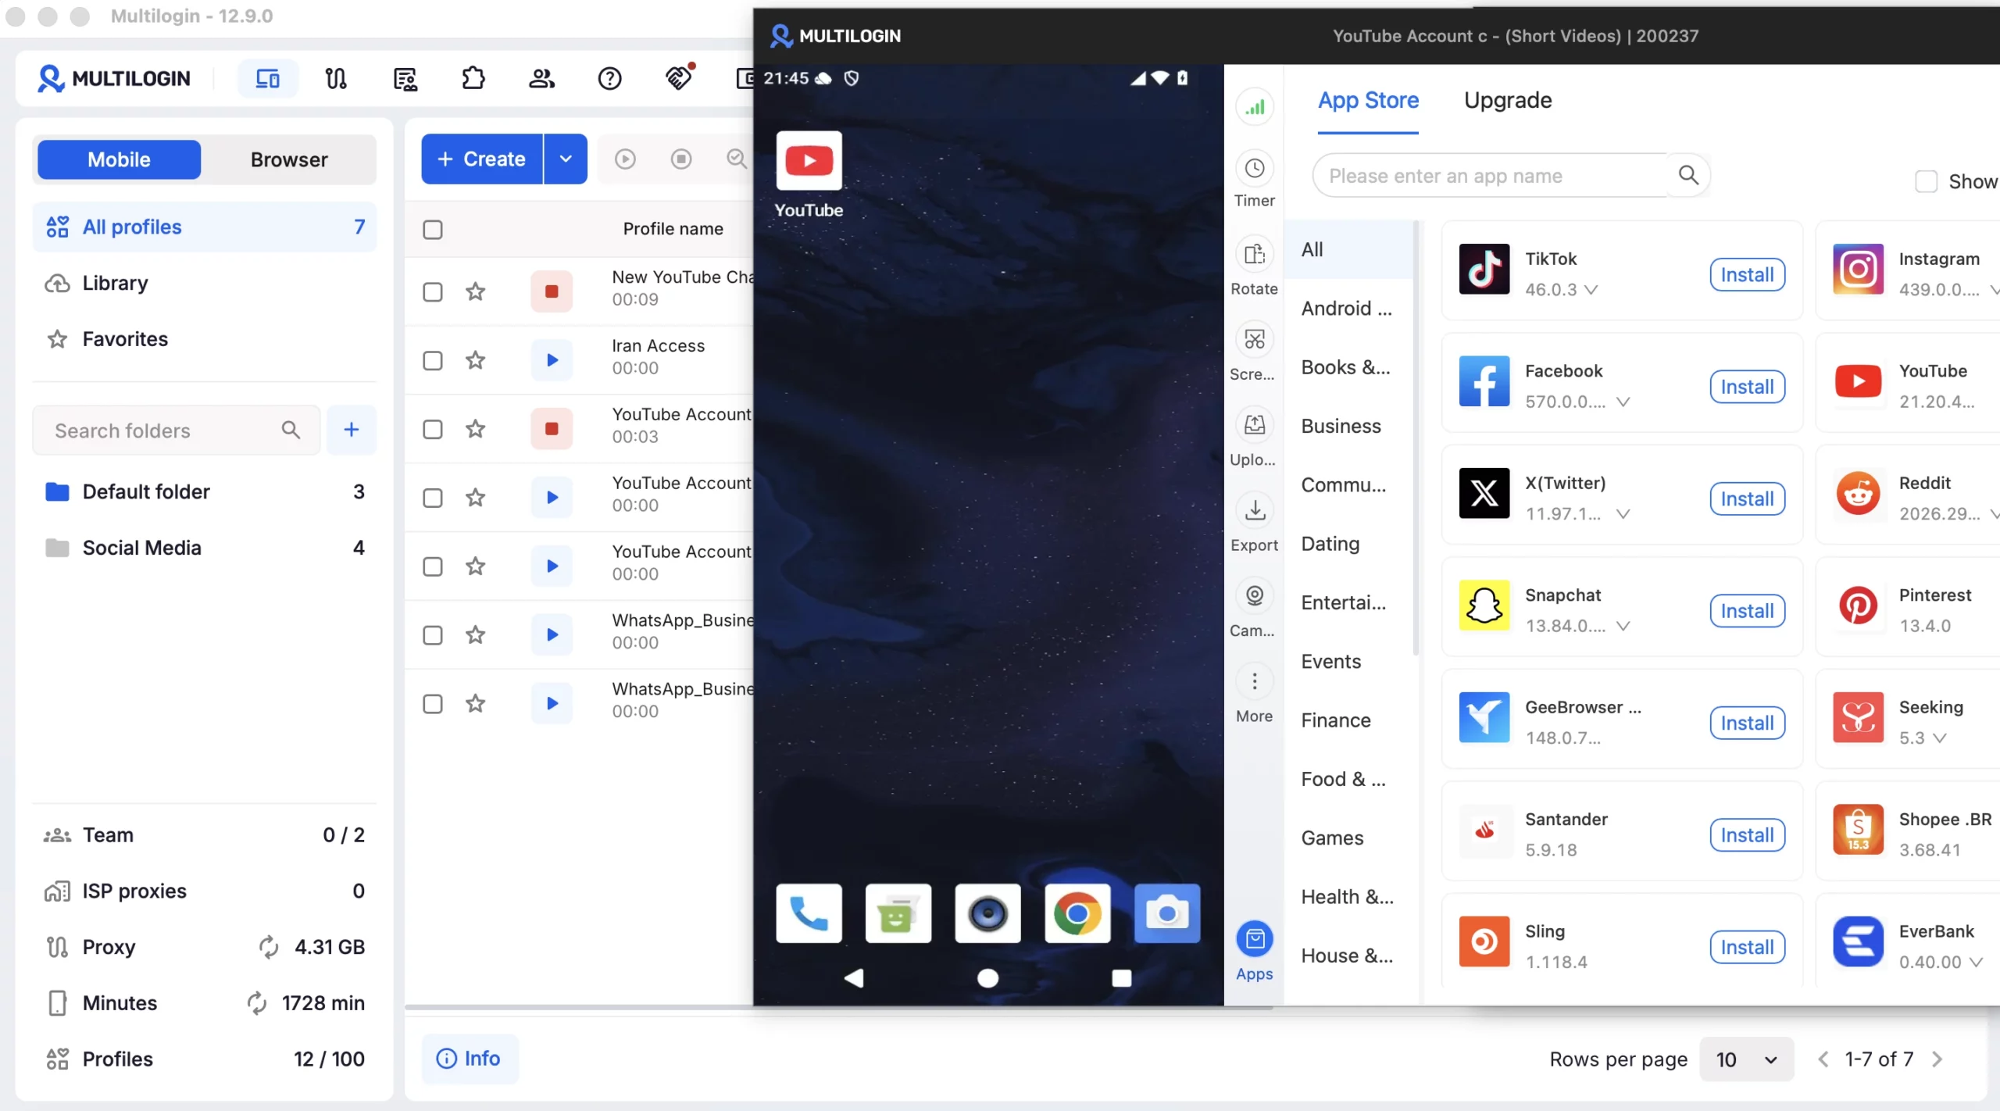Open the proxy icon in top toolbar
The width and height of the screenshot is (2000, 1111).
click(336, 78)
